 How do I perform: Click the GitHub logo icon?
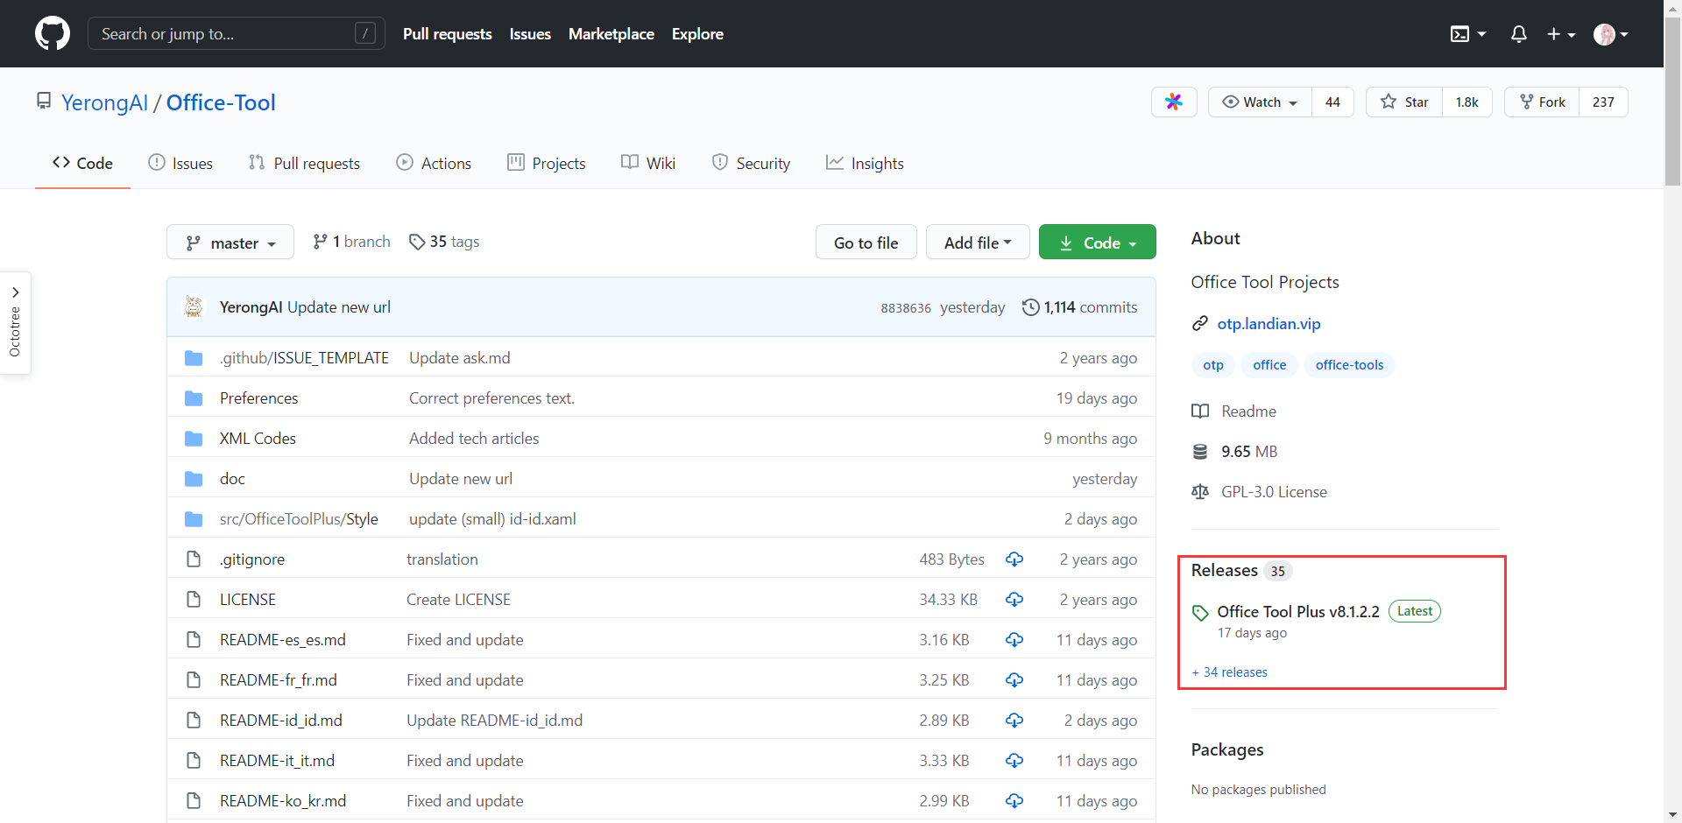[53, 34]
